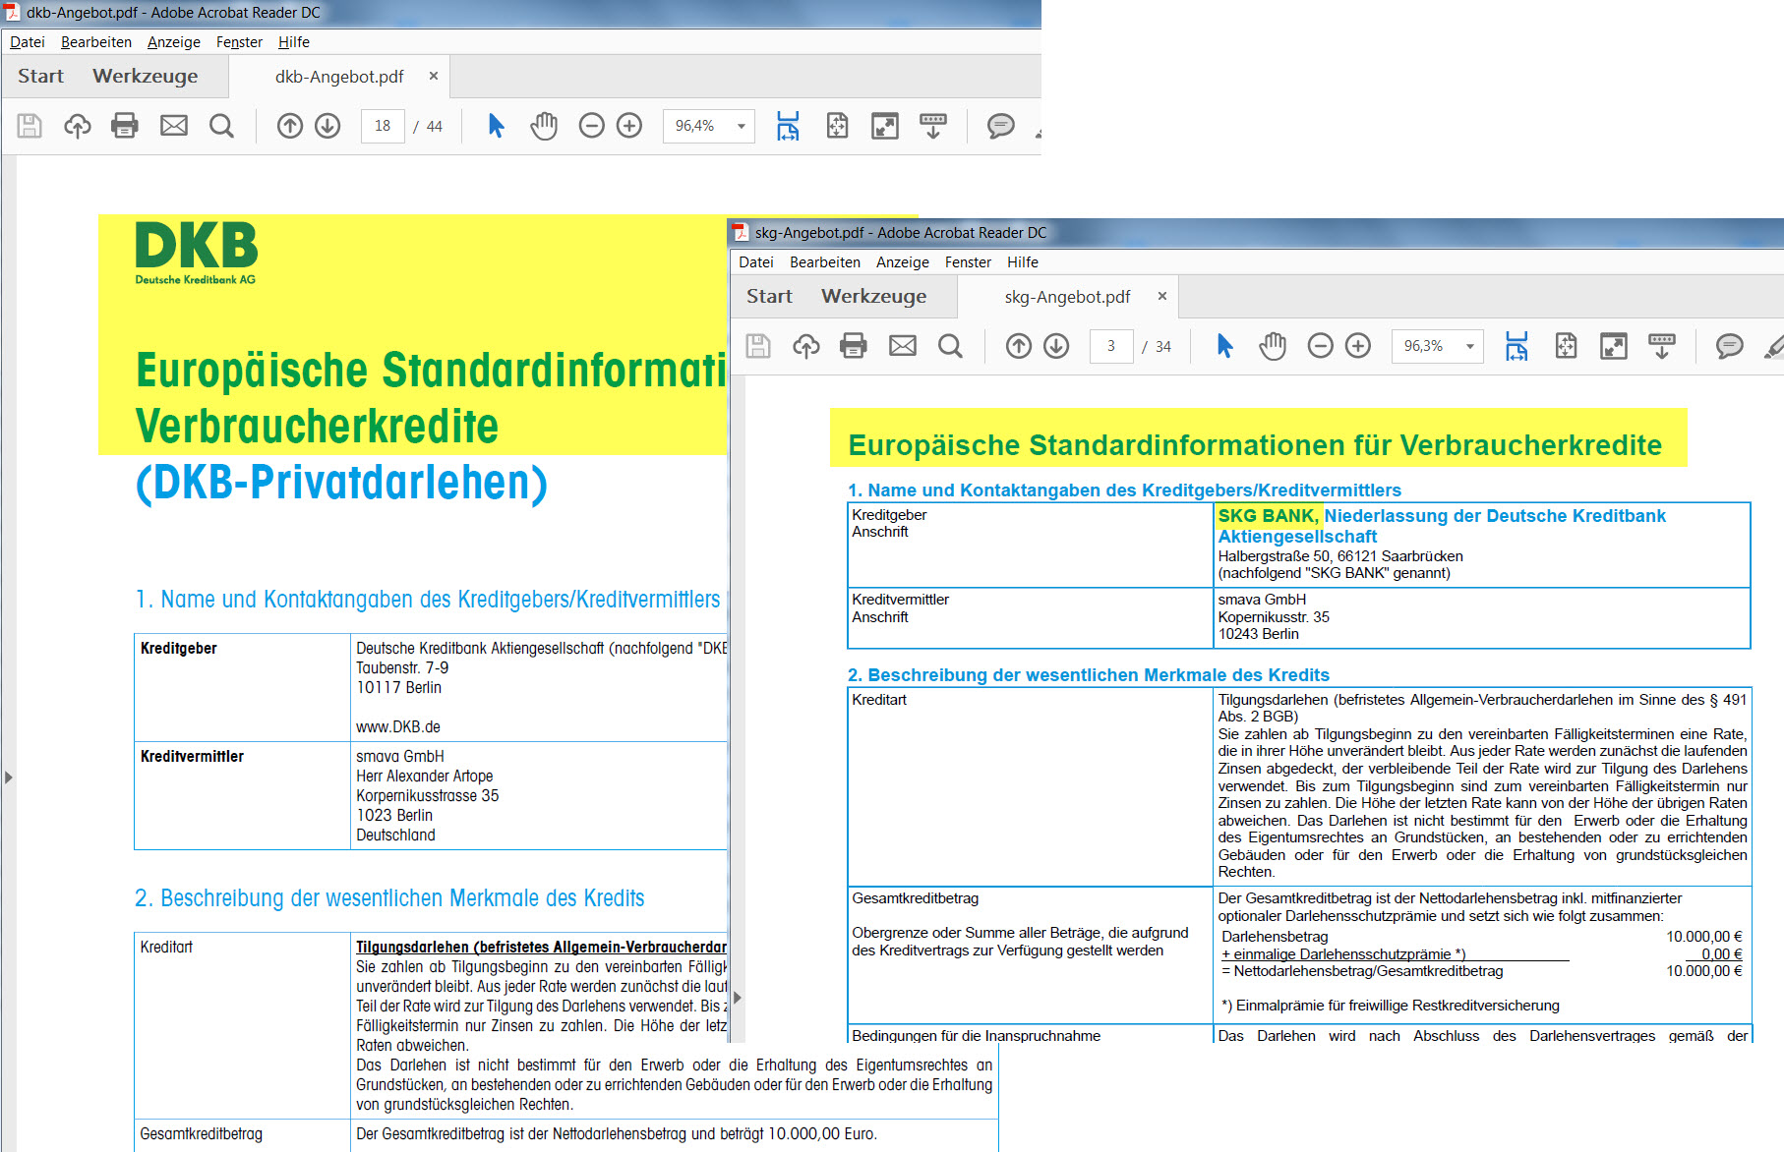Go to previous page in dkb-Angebot window
1784x1152 pixels.
pyautogui.click(x=290, y=126)
